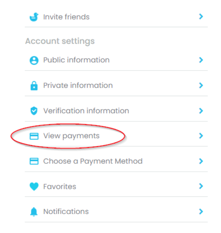Open the Notifications settings link
The image size is (221, 233).
pos(66,212)
